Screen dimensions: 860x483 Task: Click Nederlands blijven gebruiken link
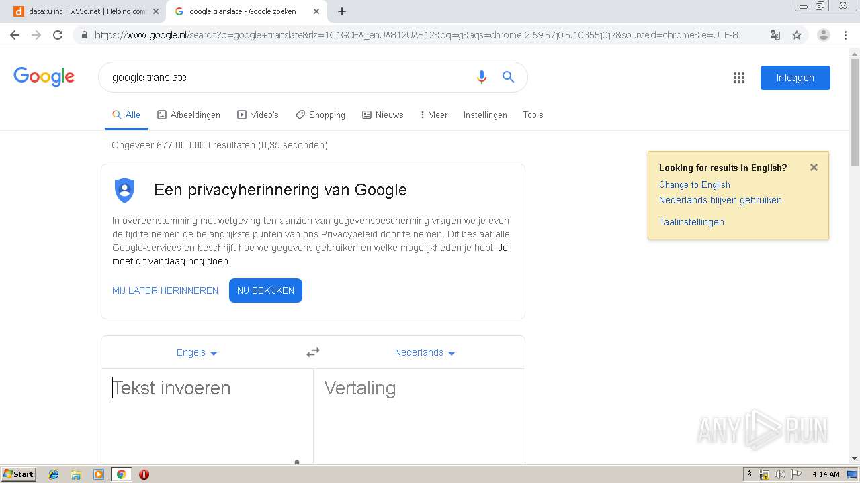720,200
